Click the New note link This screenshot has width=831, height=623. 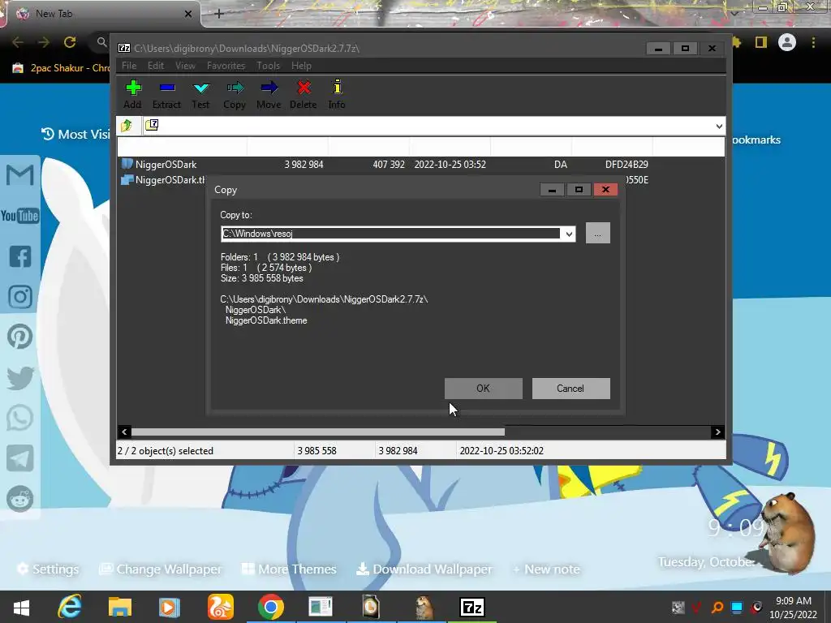(546, 569)
